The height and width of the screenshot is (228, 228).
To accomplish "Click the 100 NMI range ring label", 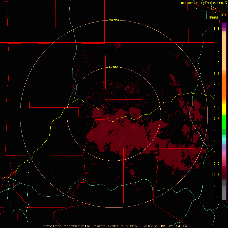I will [114, 20].
